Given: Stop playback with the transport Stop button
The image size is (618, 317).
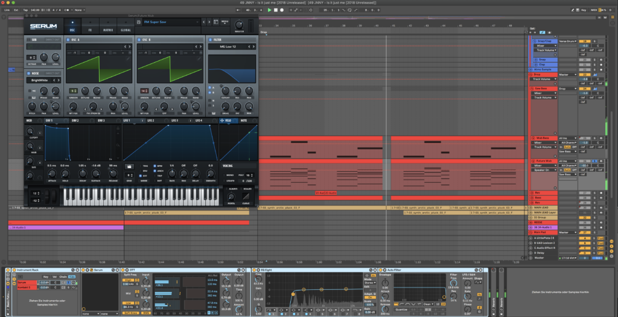Looking at the screenshot, I should point(276,10).
